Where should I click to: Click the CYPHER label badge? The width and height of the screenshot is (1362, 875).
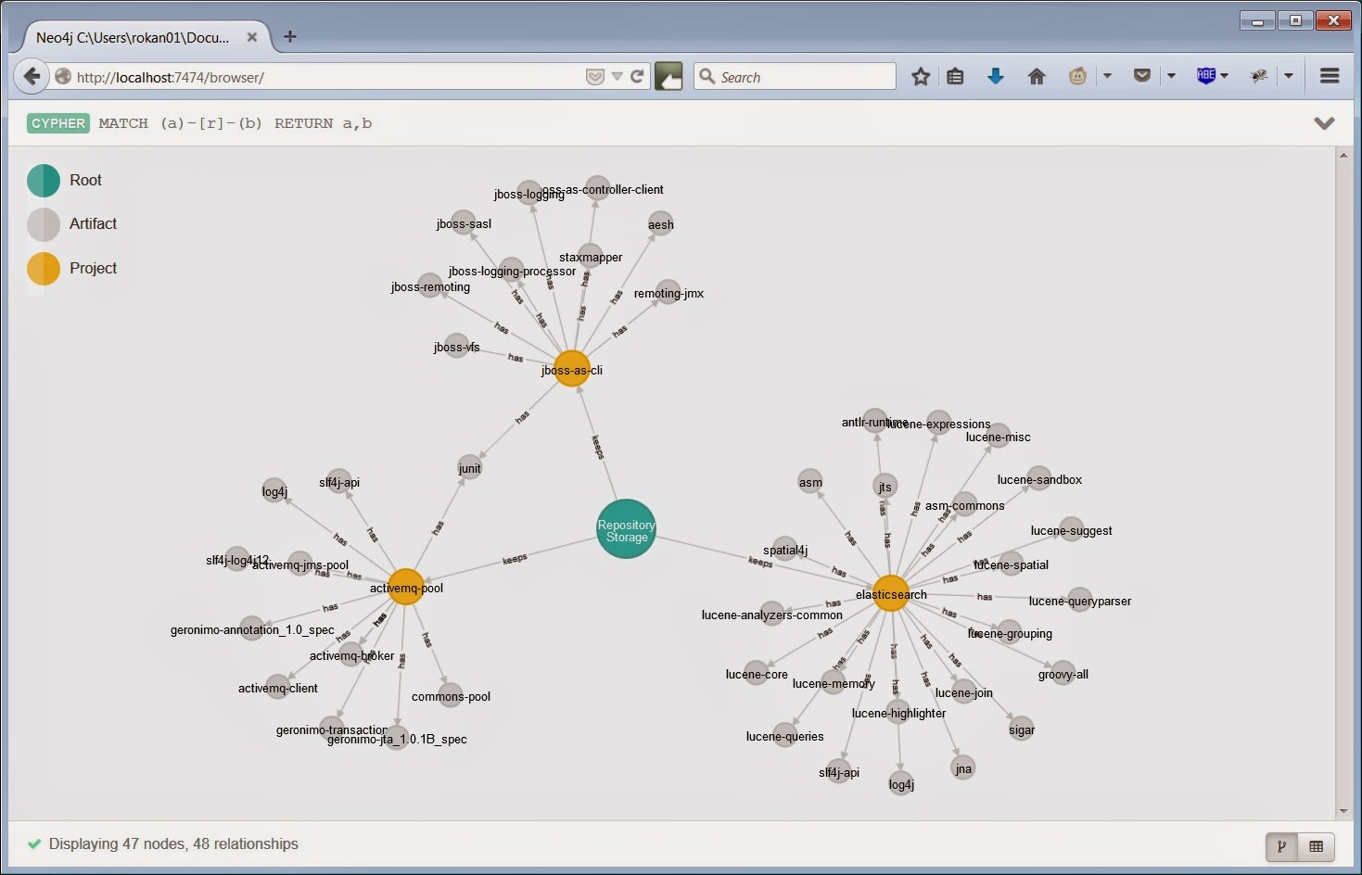pyautogui.click(x=57, y=122)
